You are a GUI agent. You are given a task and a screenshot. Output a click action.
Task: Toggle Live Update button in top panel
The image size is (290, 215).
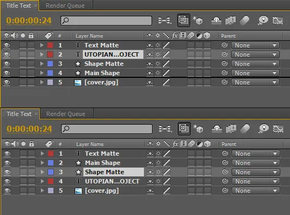tap(184, 20)
